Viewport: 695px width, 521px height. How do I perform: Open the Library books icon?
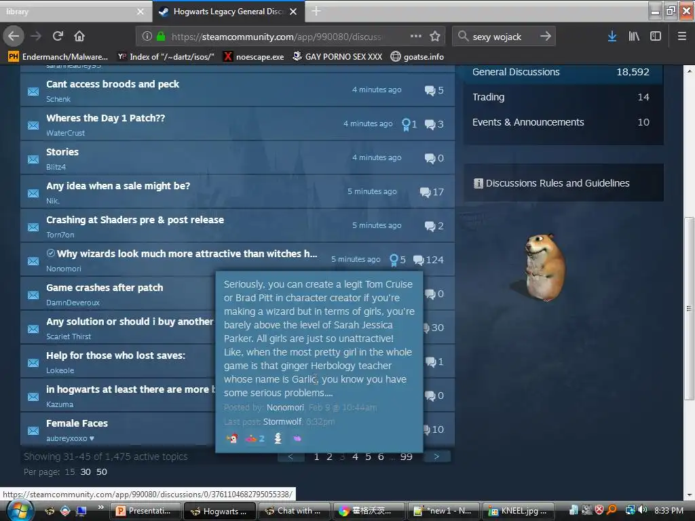click(634, 36)
